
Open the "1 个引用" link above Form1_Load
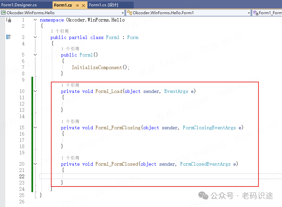(x=70, y=85)
